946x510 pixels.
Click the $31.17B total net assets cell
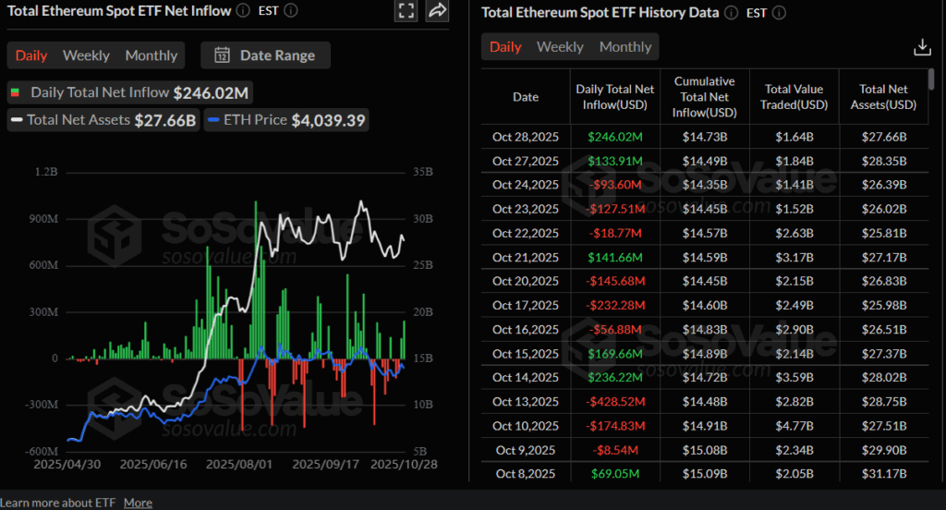884,474
